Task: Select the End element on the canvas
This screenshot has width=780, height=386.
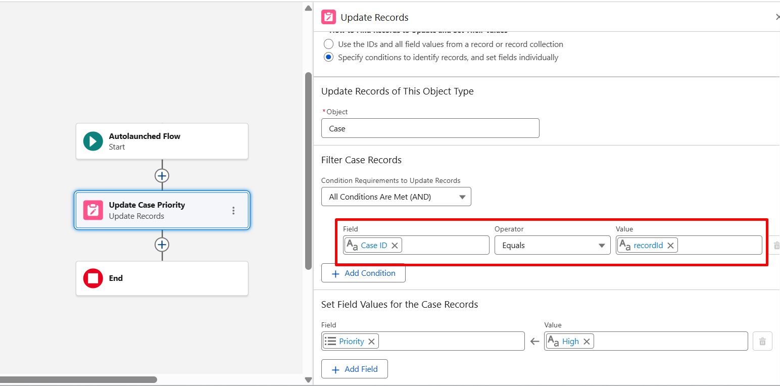Action: pos(162,278)
